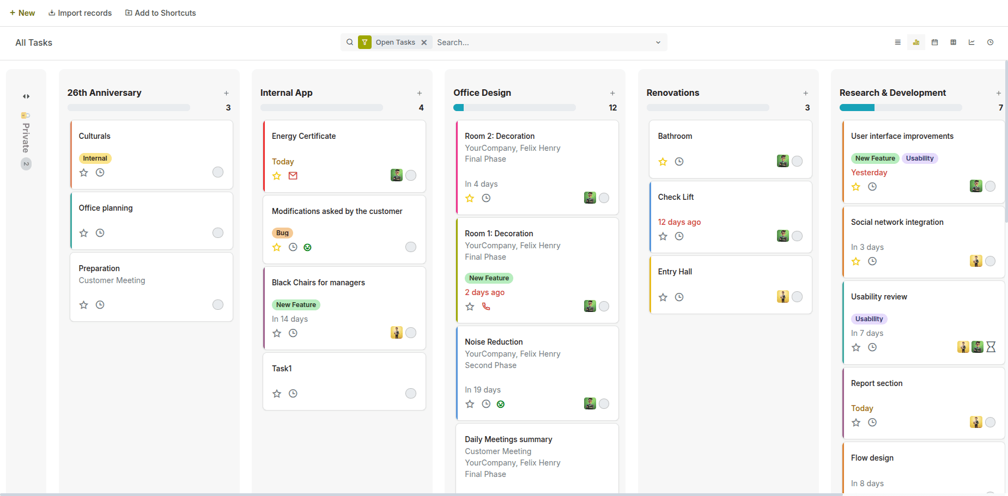The image size is (1008, 496).
Task: Expand the collapsed Private column
Action: tap(26, 136)
